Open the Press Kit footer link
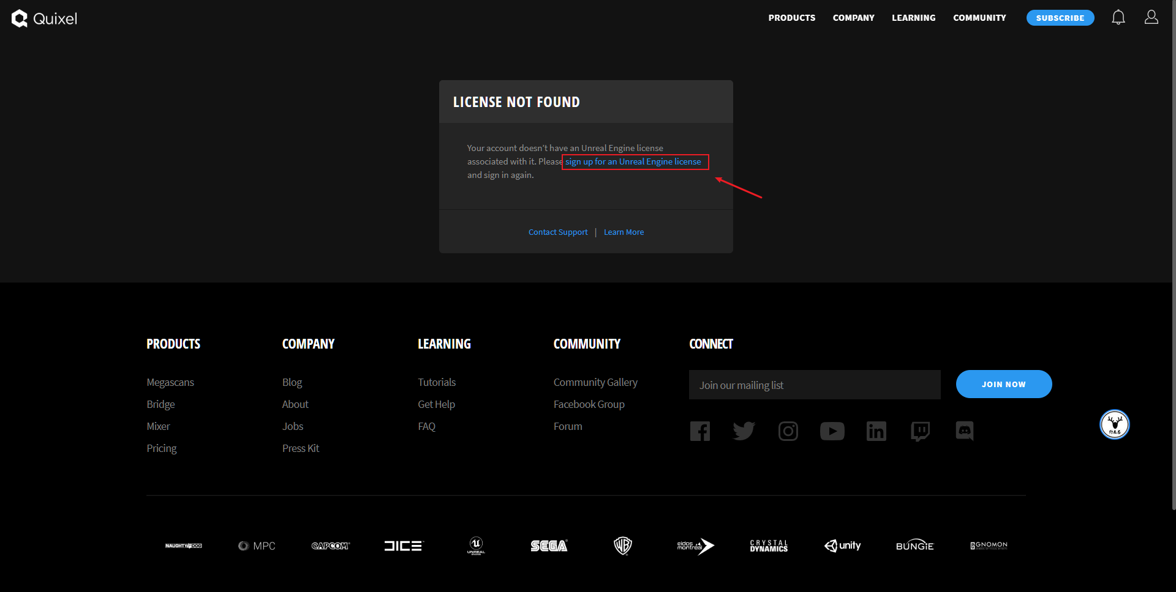 pos(301,448)
